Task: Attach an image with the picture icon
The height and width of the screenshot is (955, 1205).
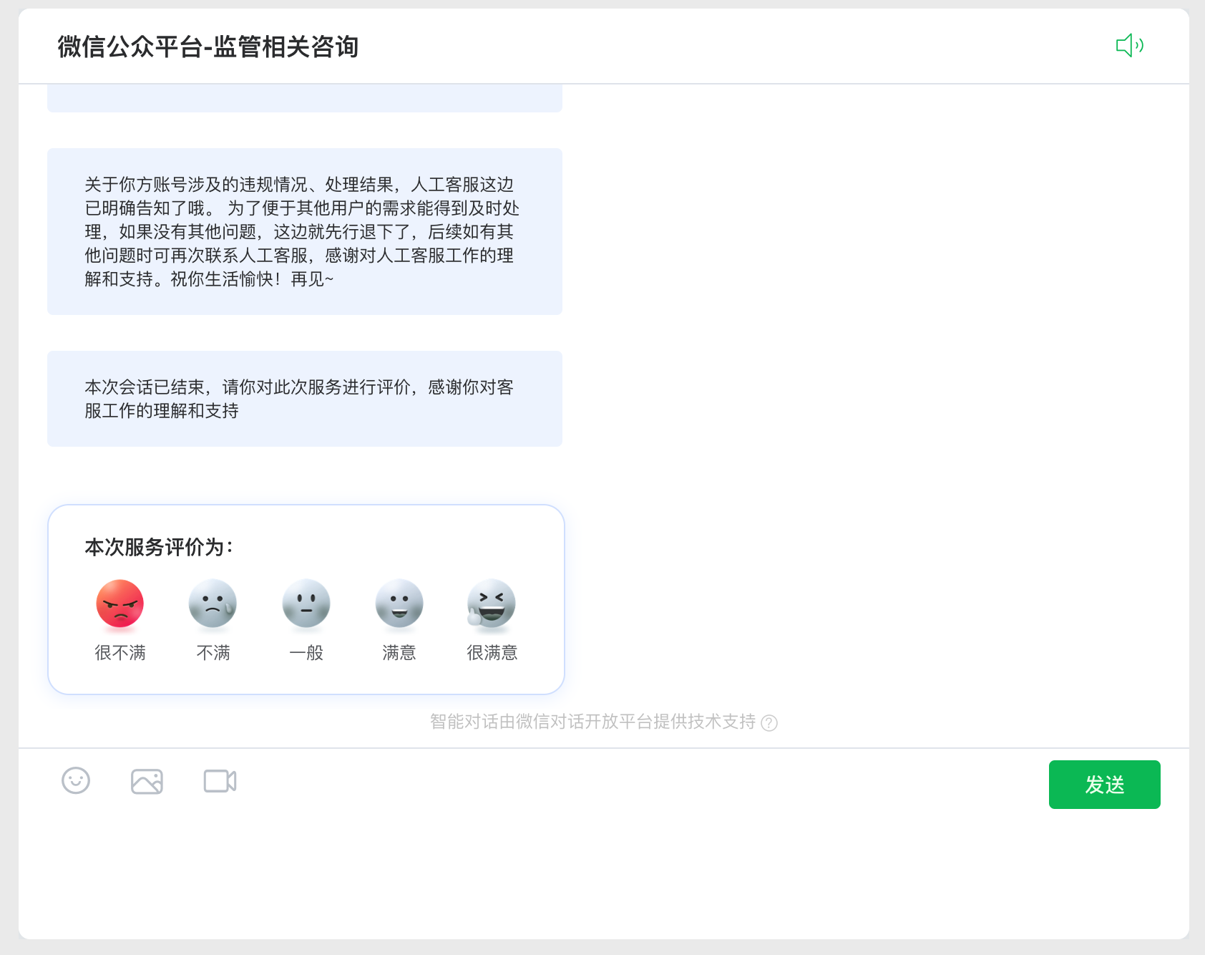Action: pyautogui.click(x=147, y=781)
